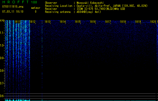Click the 1.1 kHz axis label

point(2,33)
